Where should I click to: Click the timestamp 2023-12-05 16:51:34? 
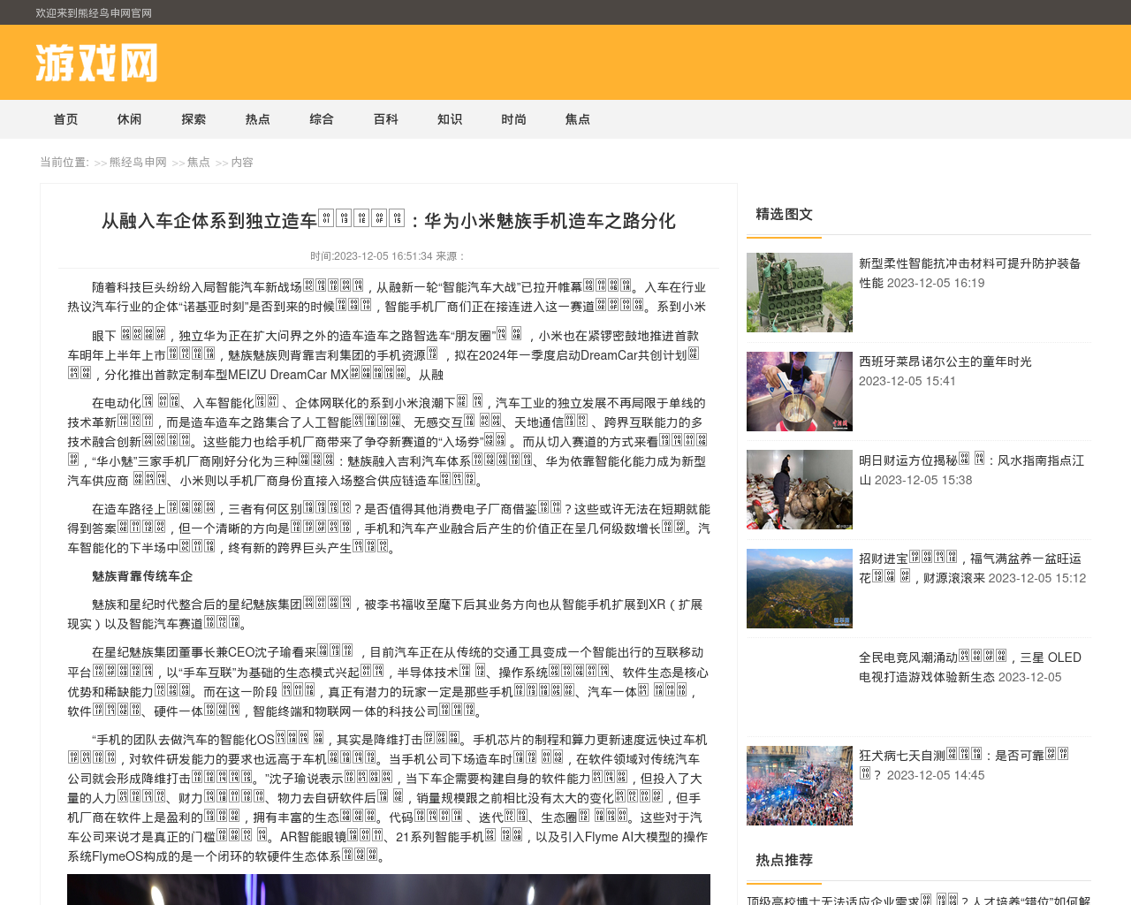[383, 256]
